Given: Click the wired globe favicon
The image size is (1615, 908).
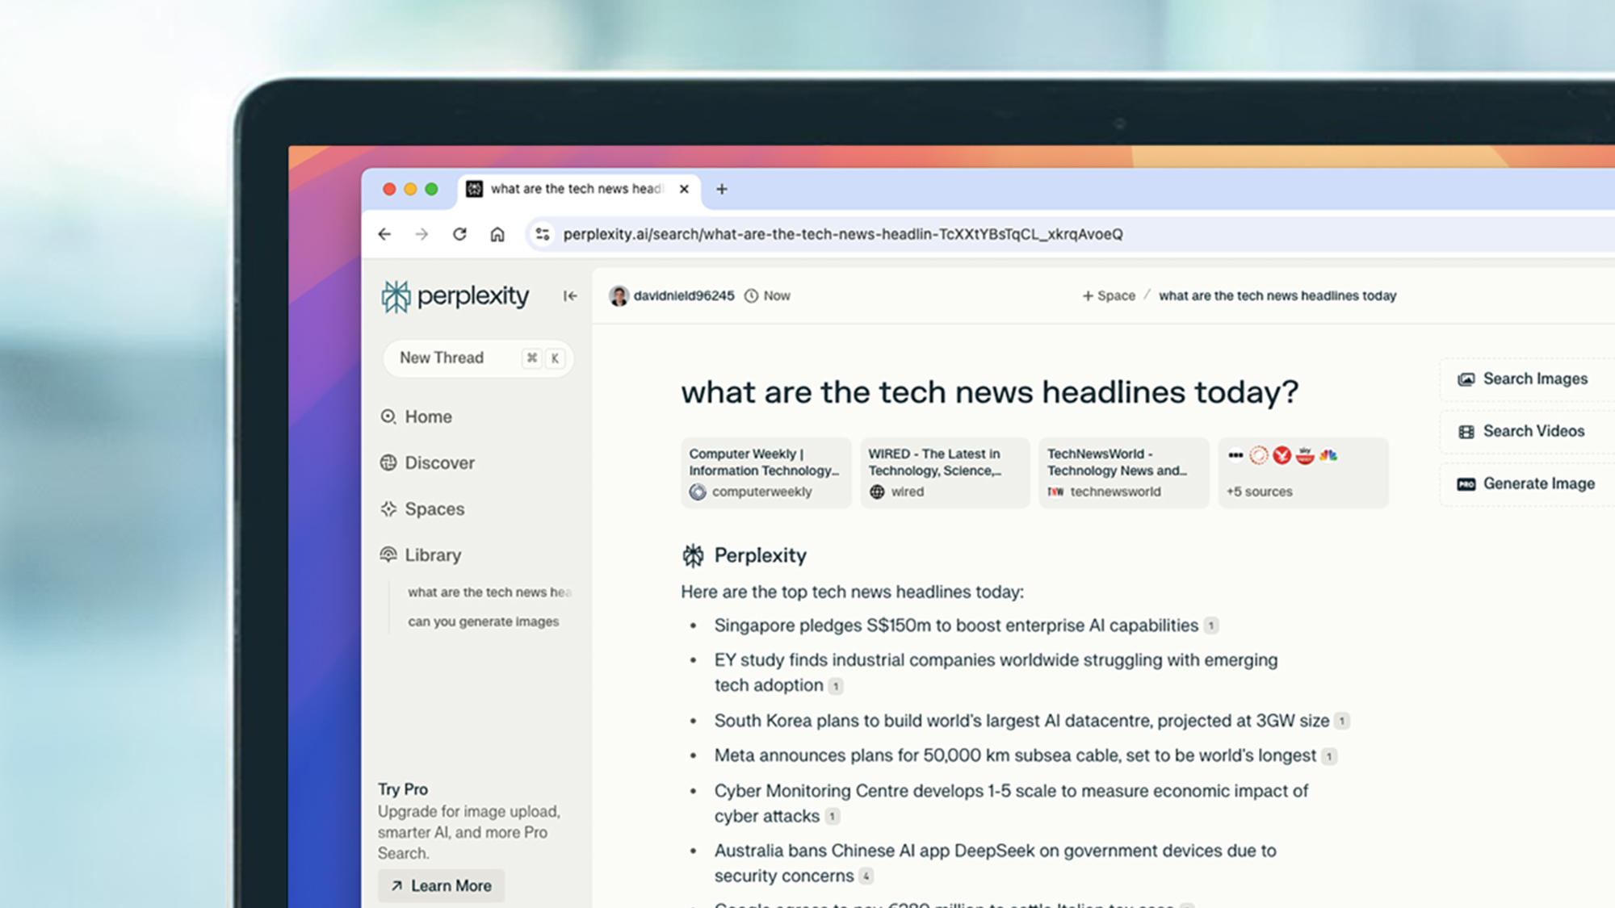Looking at the screenshot, I should click(x=877, y=492).
